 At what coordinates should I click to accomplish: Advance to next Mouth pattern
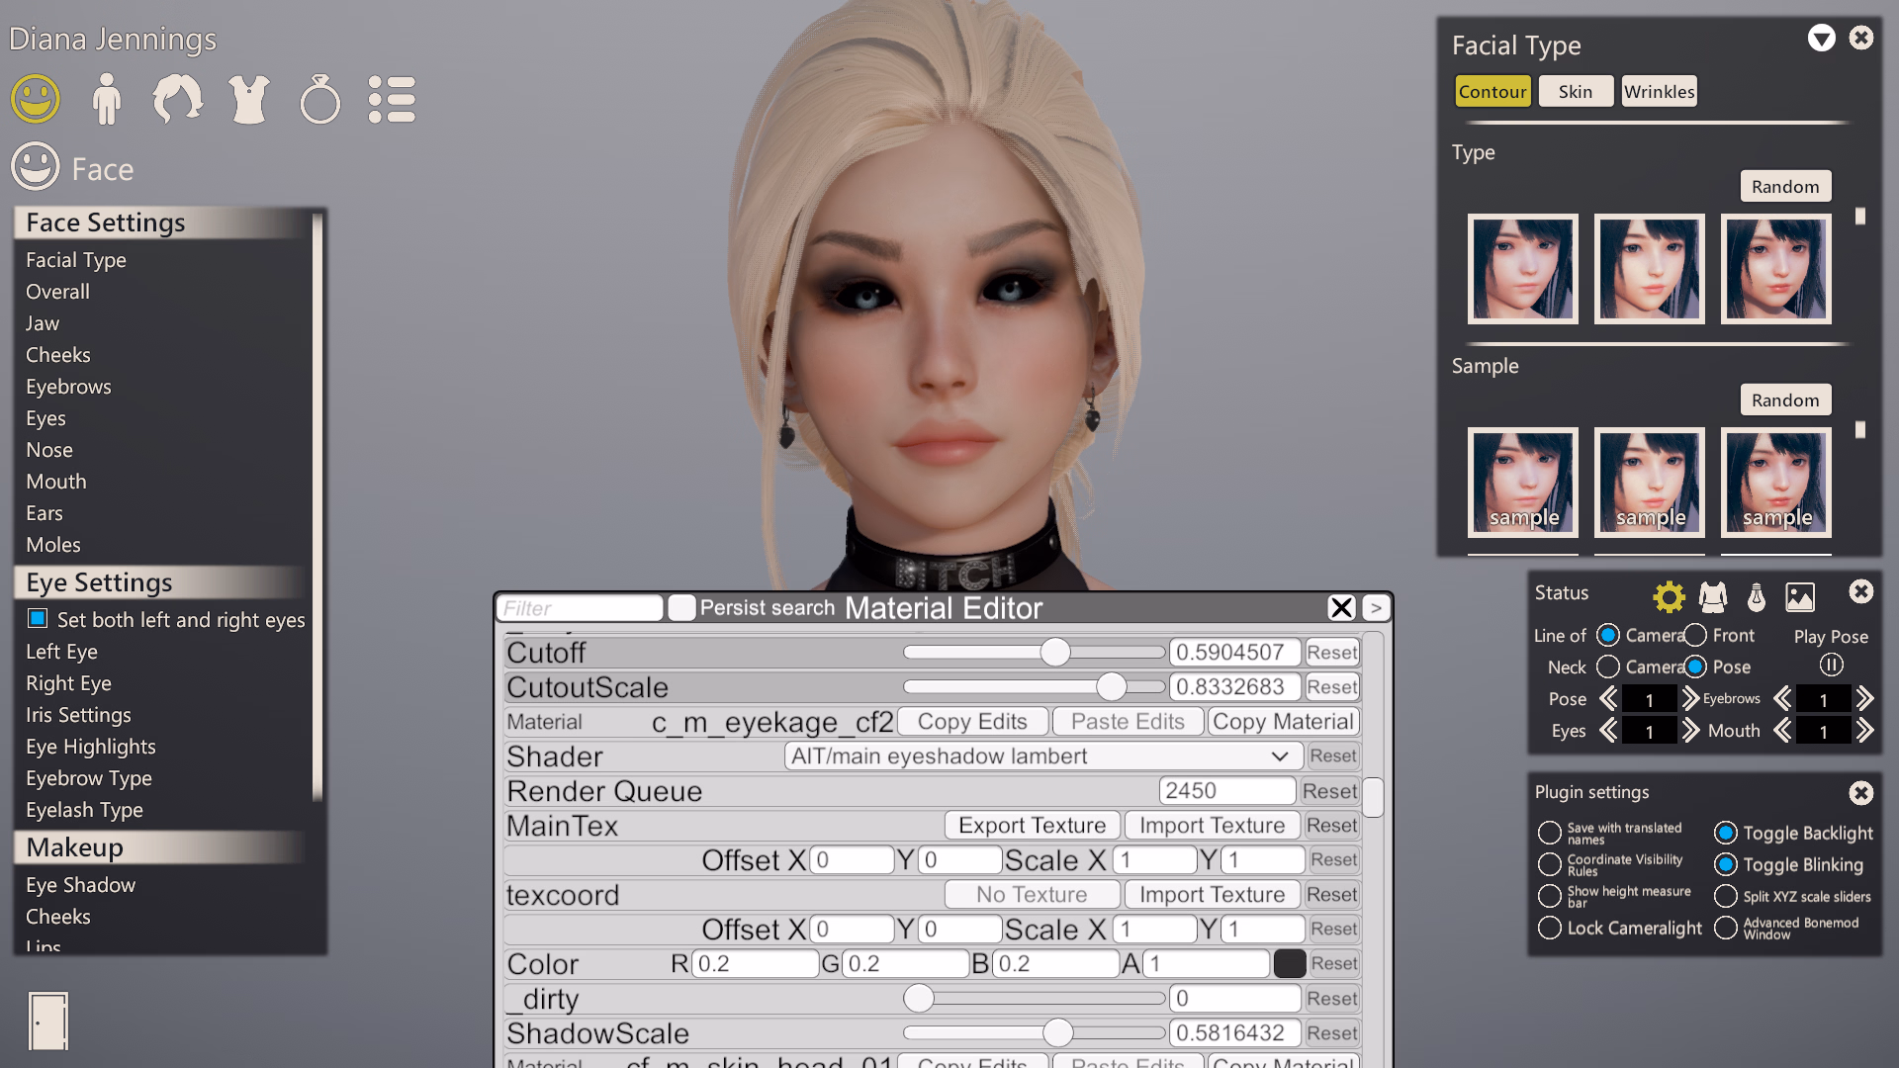[x=1864, y=731]
